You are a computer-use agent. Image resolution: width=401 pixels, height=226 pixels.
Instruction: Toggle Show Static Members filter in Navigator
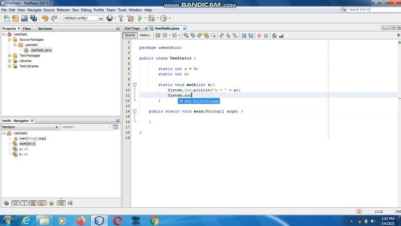pos(24,203)
